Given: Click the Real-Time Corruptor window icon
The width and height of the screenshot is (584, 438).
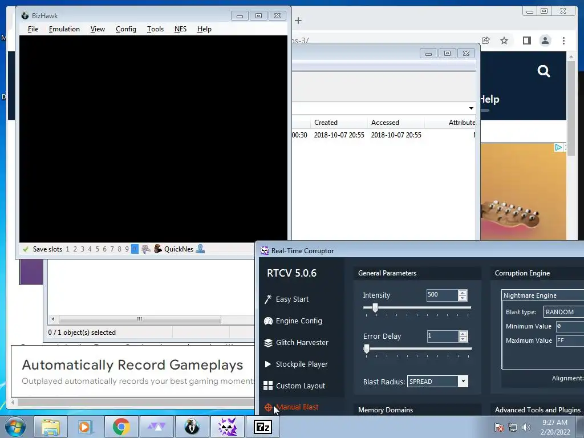Looking at the screenshot, I should 265,251.
